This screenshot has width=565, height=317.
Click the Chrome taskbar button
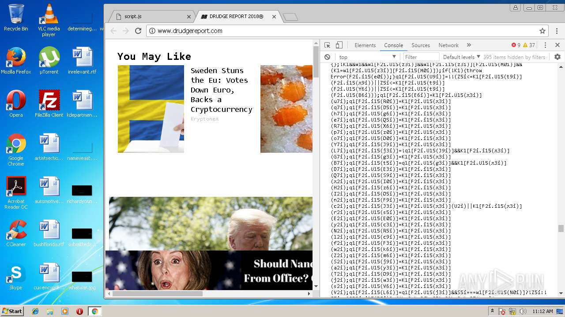click(x=94, y=311)
